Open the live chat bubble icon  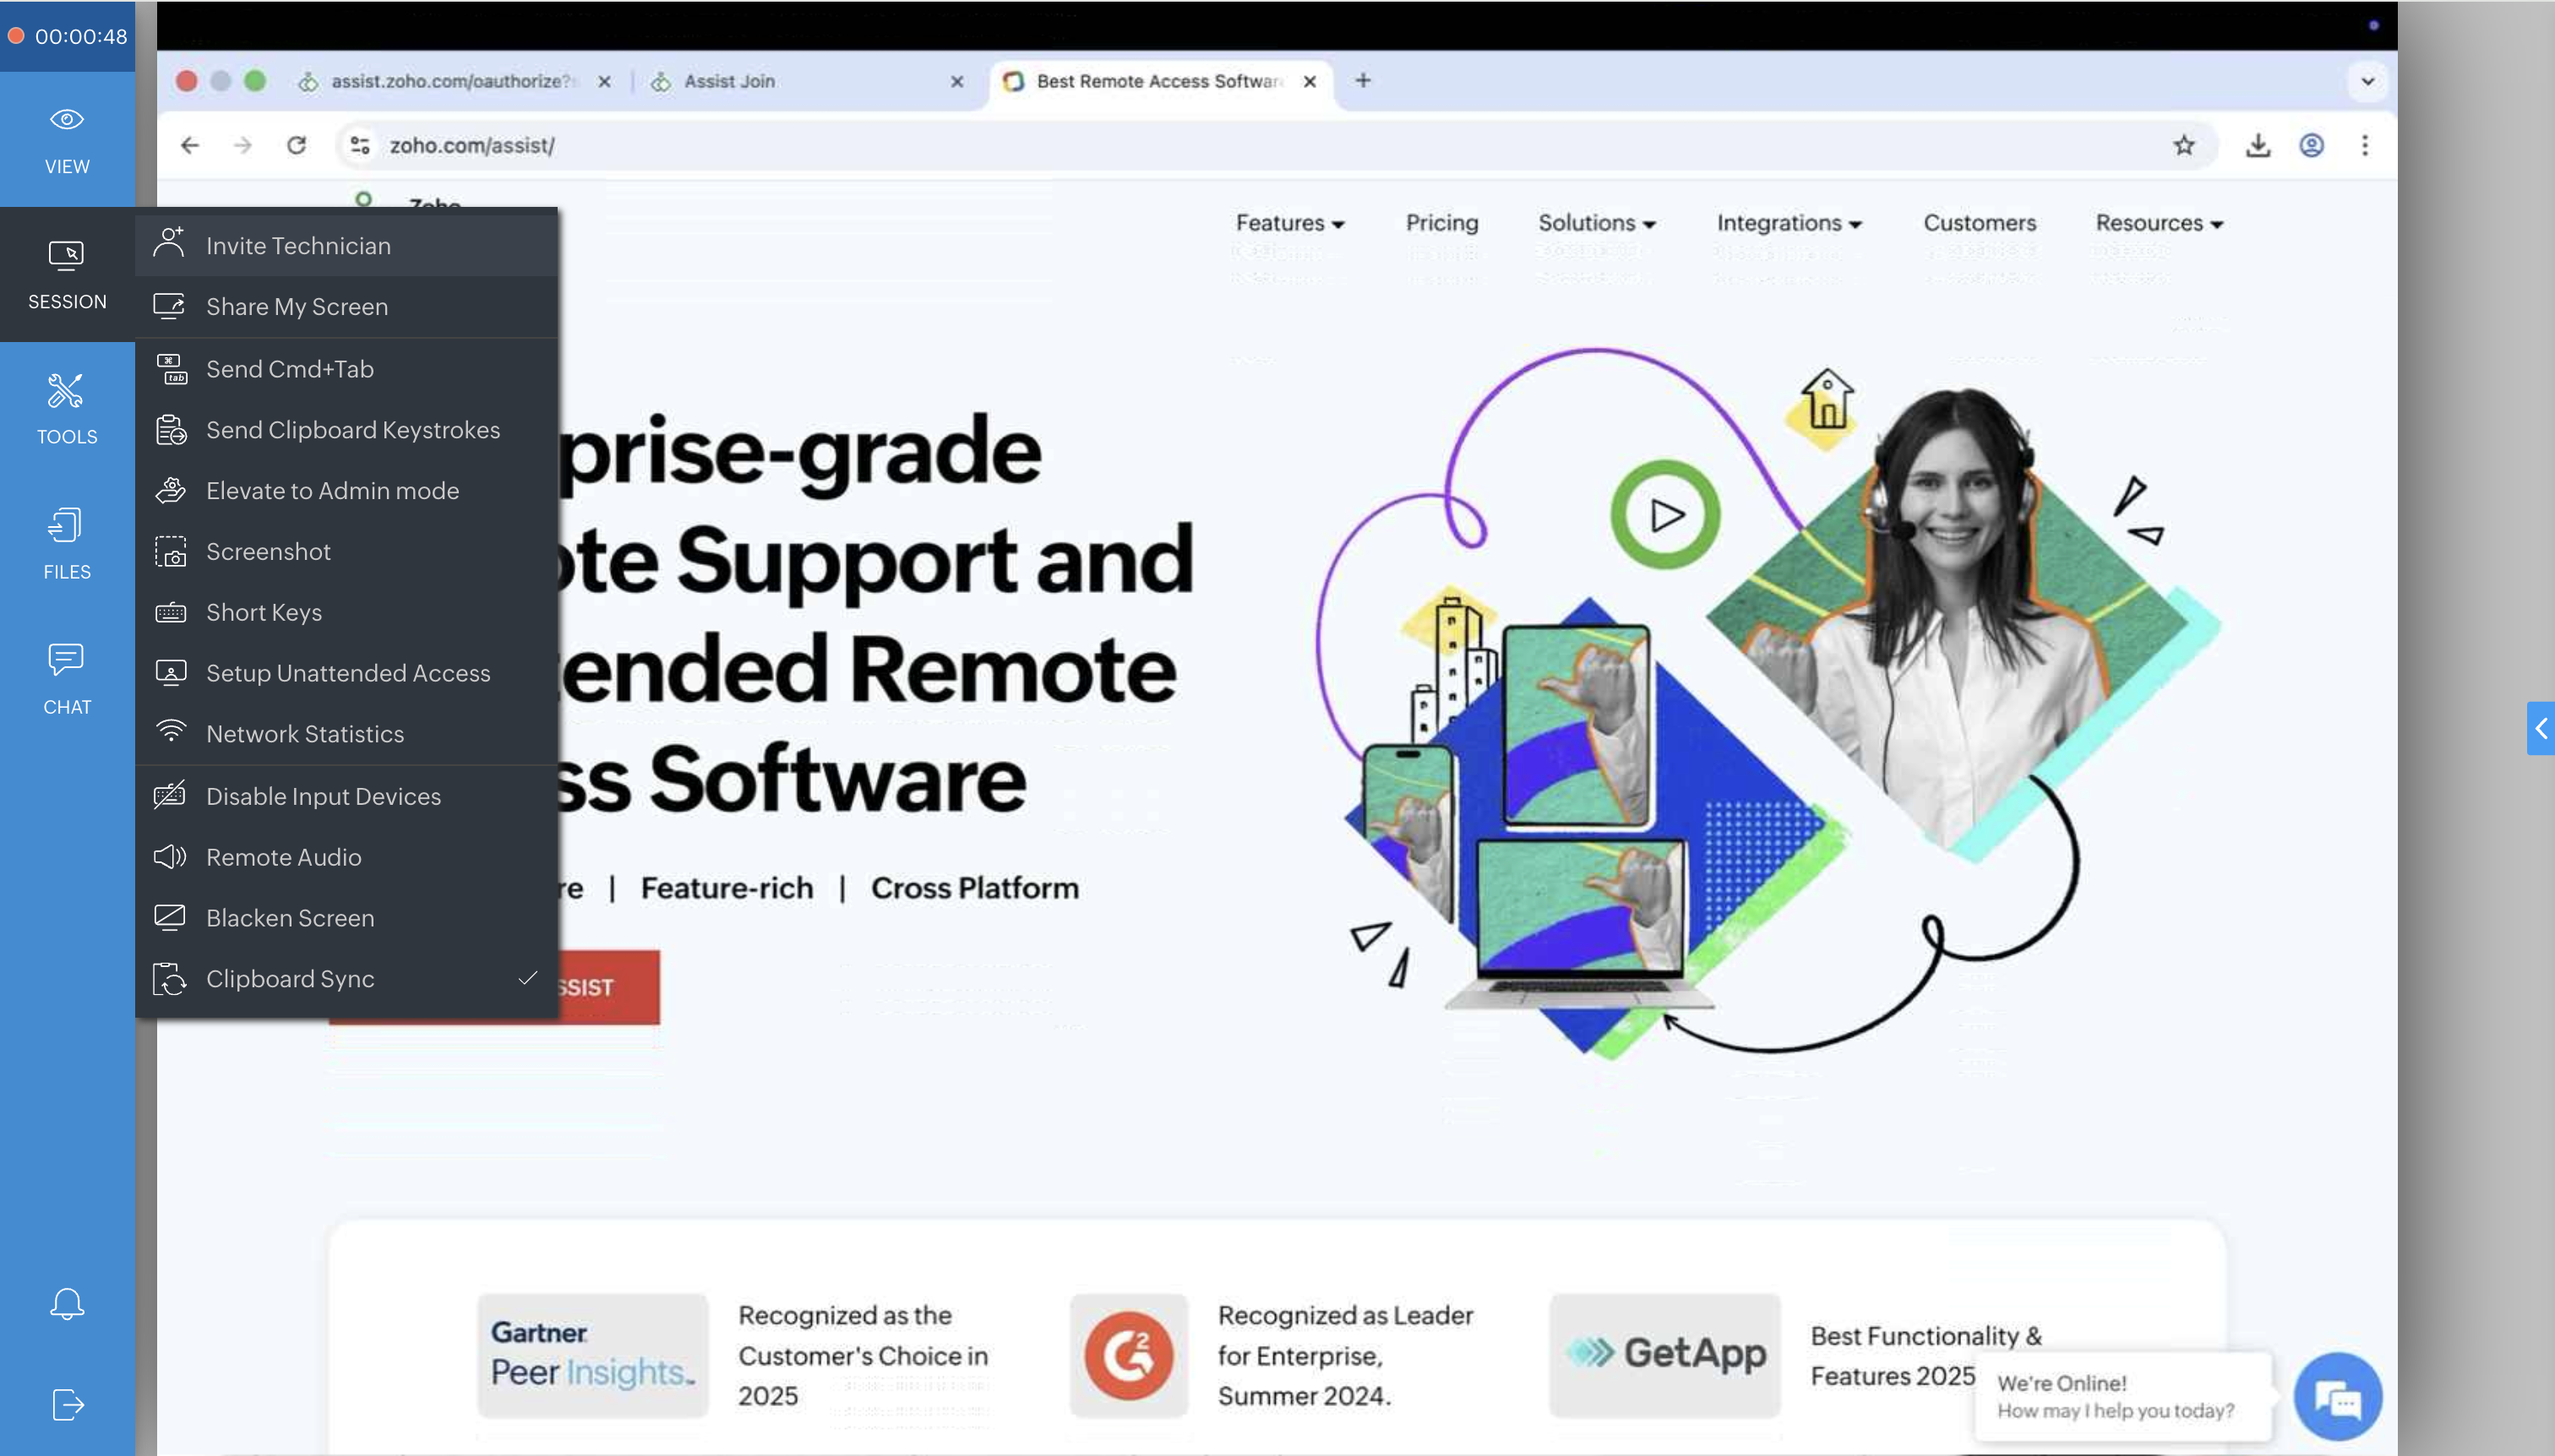[x=2337, y=1397]
